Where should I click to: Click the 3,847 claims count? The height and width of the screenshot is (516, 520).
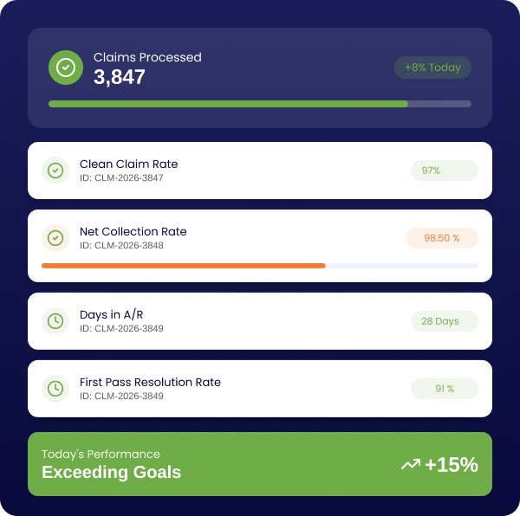(x=120, y=77)
